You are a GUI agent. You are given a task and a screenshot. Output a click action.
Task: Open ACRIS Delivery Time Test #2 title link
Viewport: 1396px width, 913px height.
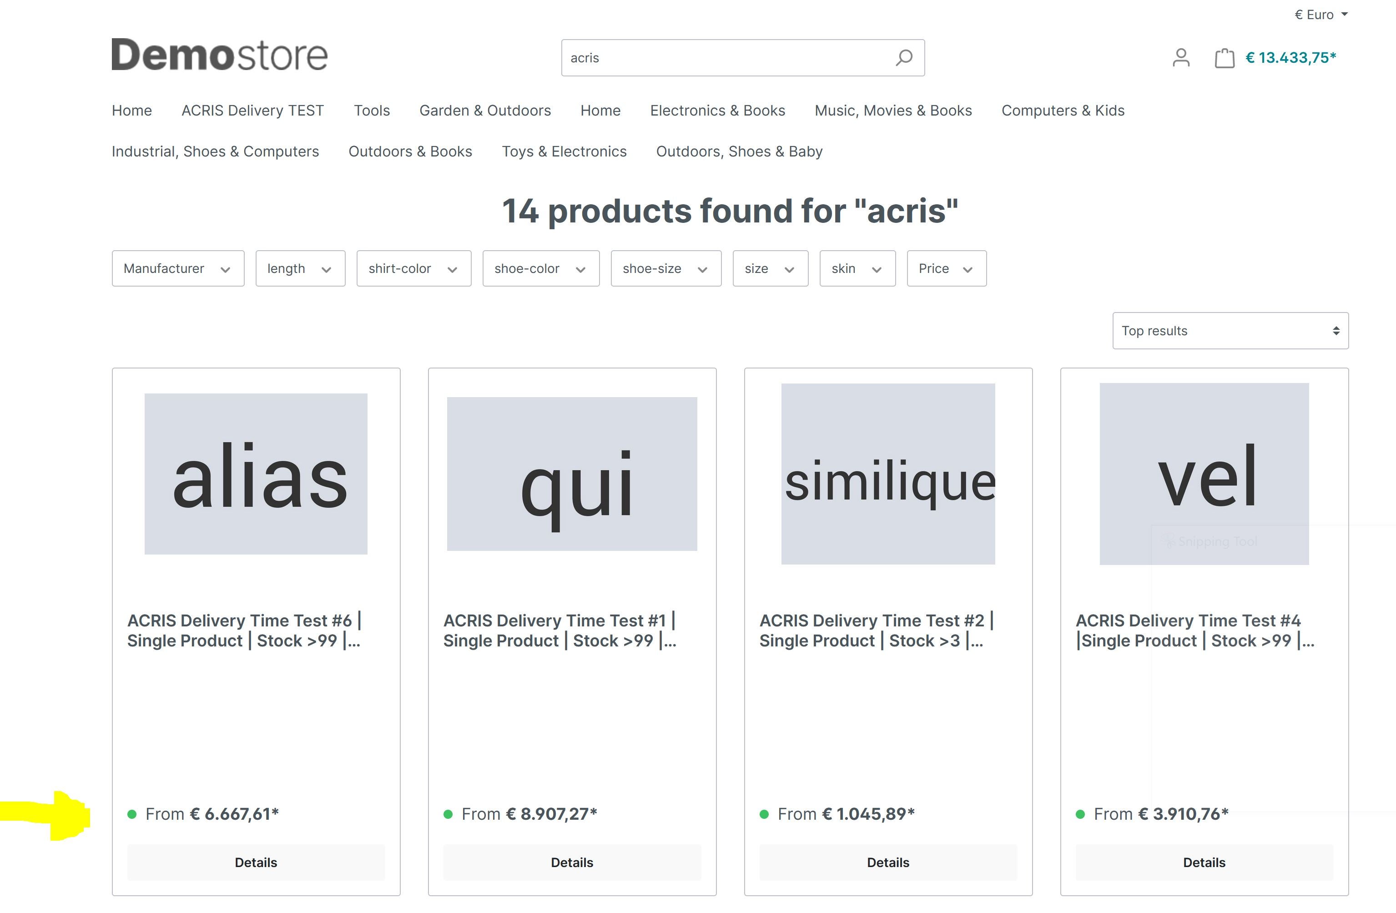tap(877, 631)
